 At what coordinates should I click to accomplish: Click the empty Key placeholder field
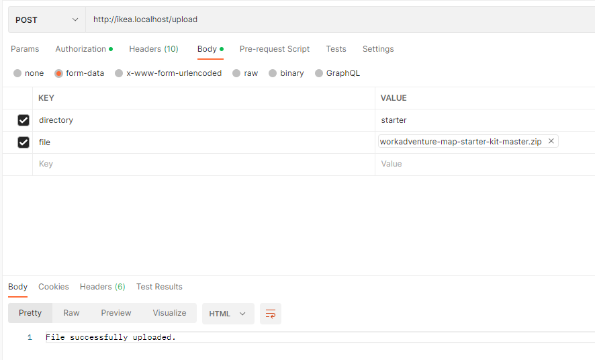[203, 164]
